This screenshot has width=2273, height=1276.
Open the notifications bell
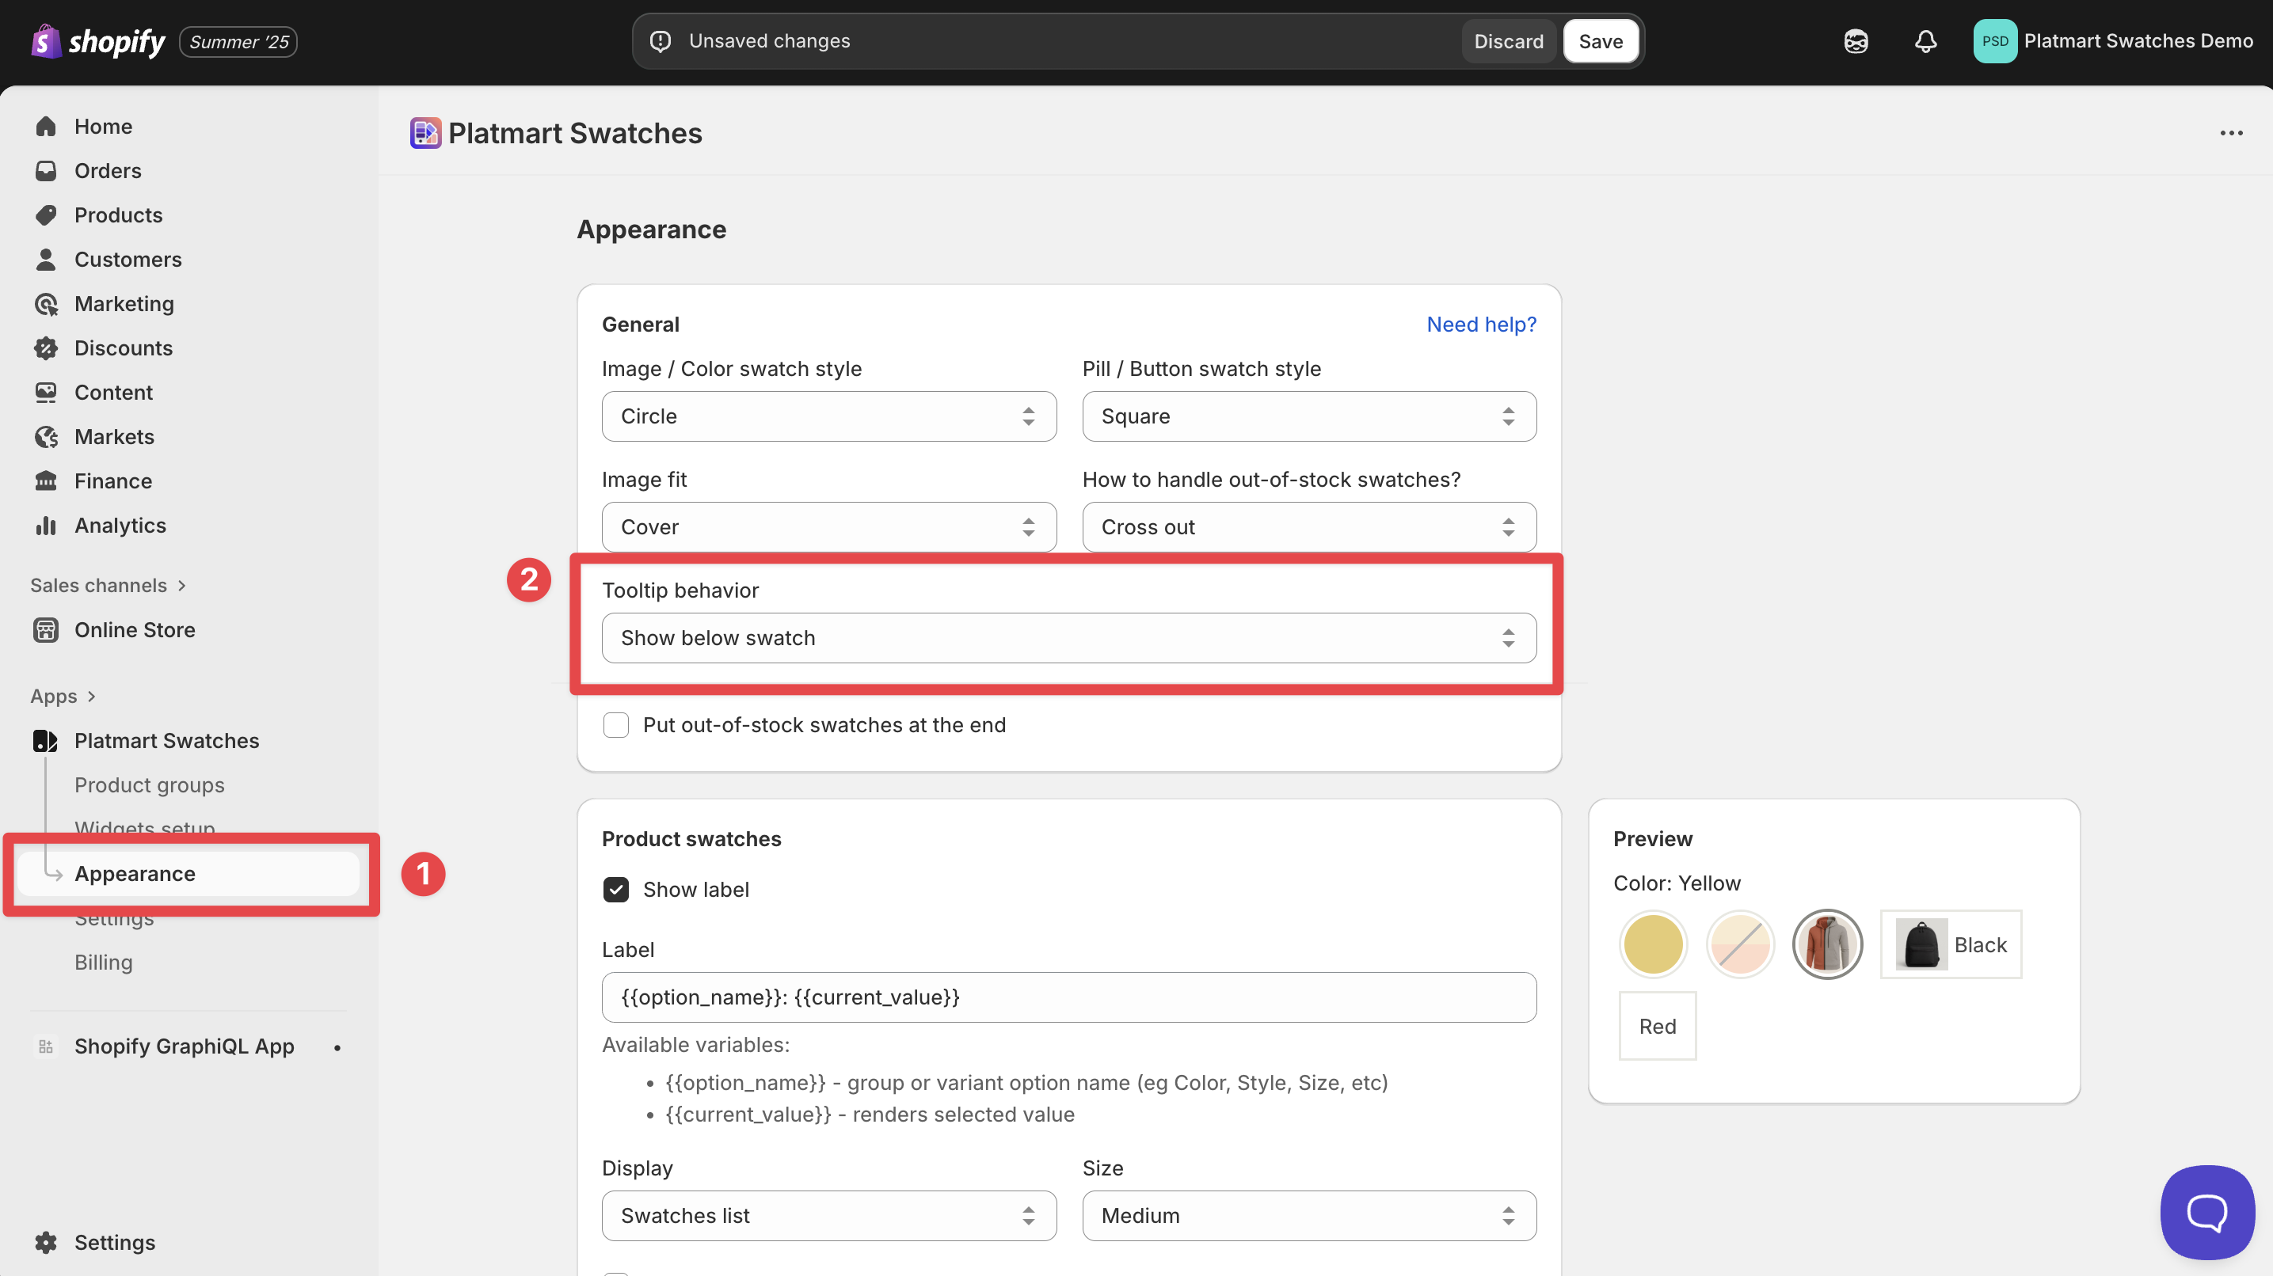pyautogui.click(x=1925, y=41)
